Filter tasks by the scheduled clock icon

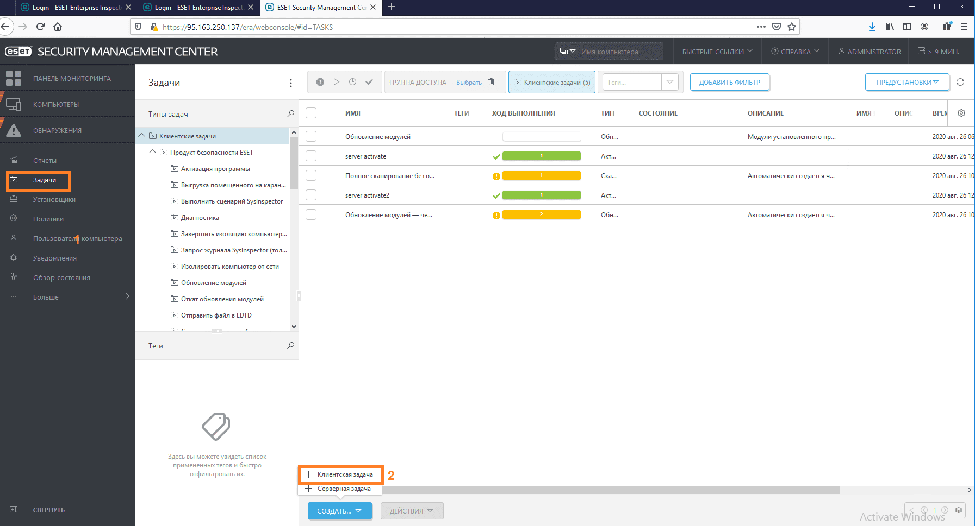click(x=353, y=82)
